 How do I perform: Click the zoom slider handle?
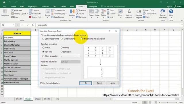tap(168, 103)
